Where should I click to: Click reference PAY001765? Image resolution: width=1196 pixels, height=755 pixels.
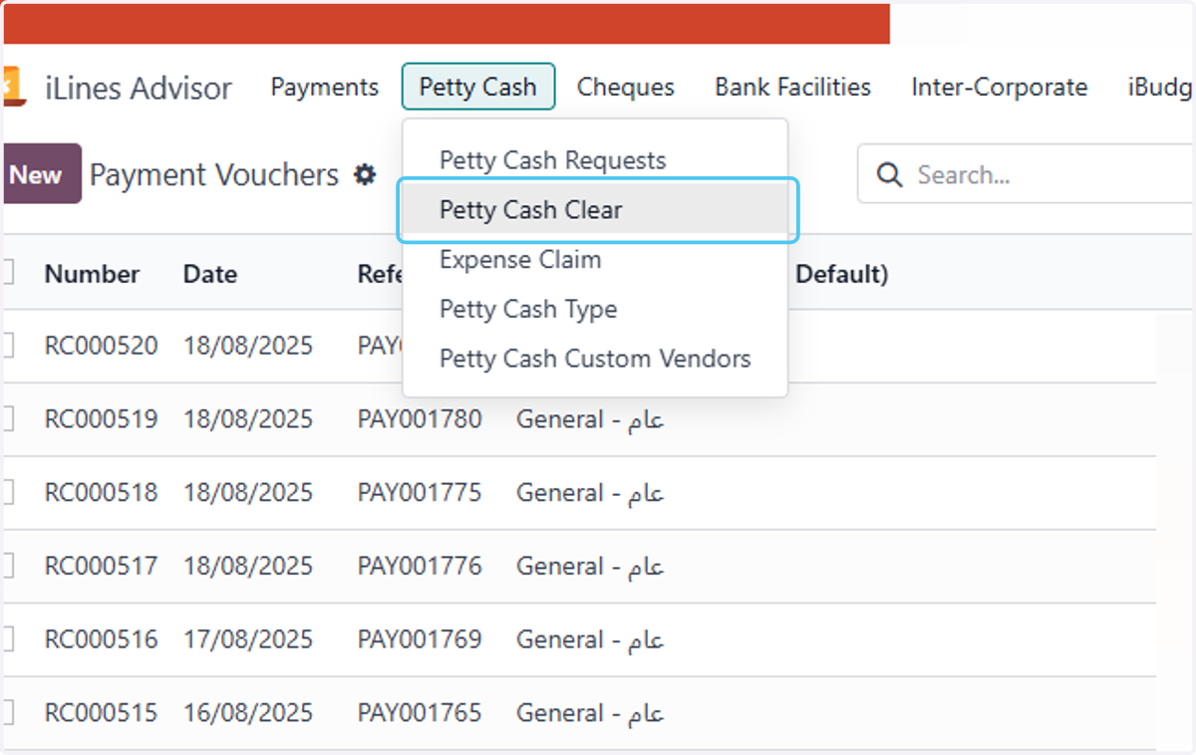coord(420,713)
